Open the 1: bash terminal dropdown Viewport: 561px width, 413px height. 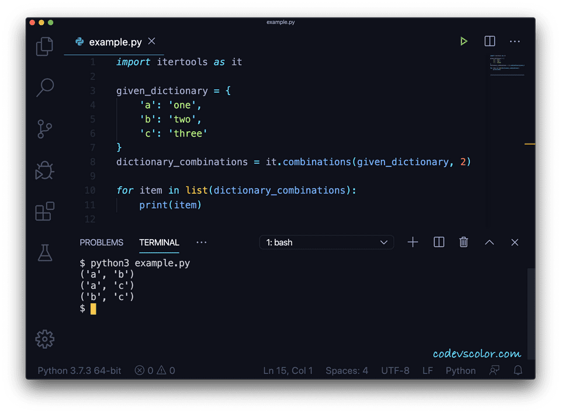click(x=326, y=242)
